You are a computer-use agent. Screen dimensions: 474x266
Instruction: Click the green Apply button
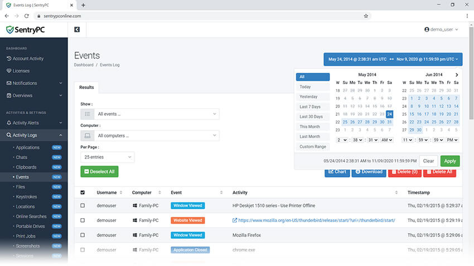450,161
